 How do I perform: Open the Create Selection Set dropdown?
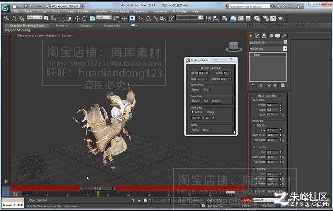(189, 17)
